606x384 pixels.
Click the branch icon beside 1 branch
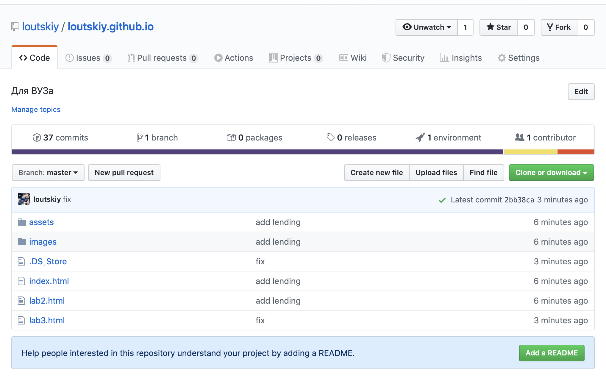click(139, 138)
